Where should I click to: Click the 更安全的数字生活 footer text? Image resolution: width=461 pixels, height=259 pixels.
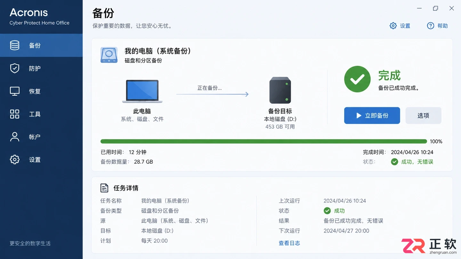click(30, 243)
